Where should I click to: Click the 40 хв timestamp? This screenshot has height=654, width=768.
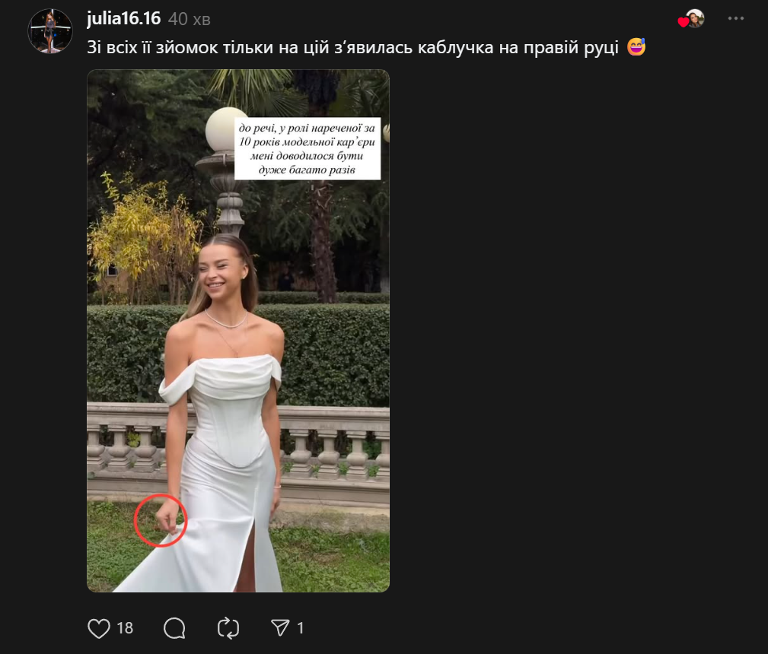pos(189,19)
